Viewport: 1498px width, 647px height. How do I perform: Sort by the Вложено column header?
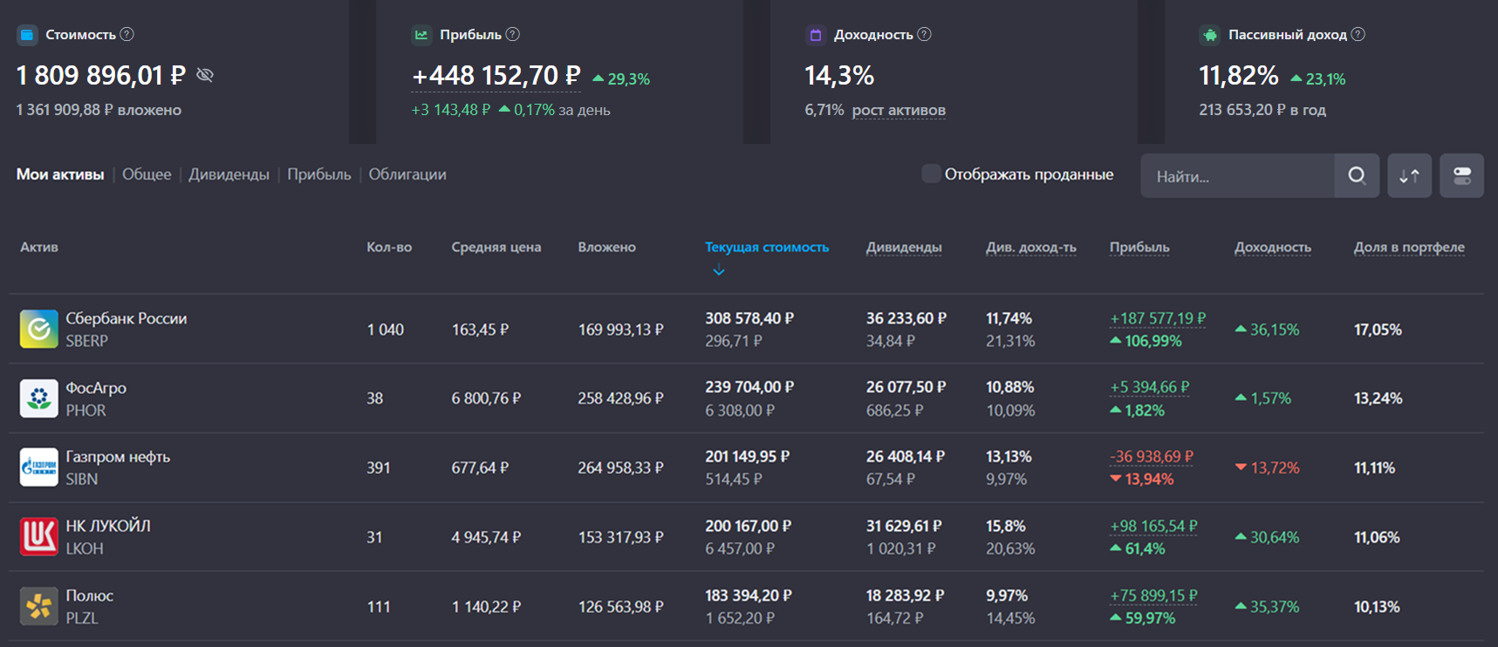click(607, 247)
